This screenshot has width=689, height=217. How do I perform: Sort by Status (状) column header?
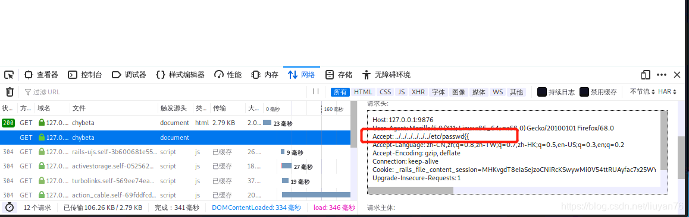coord(8,108)
